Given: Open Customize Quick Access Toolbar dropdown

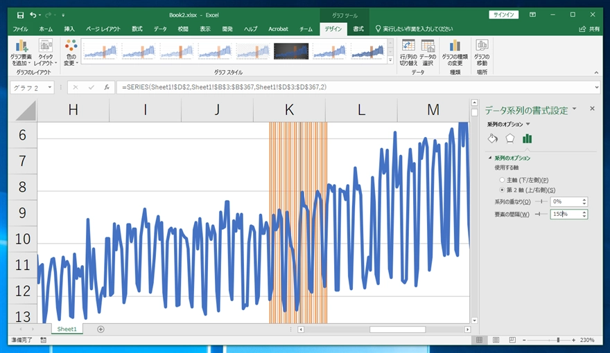Looking at the screenshot, I should point(63,15).
